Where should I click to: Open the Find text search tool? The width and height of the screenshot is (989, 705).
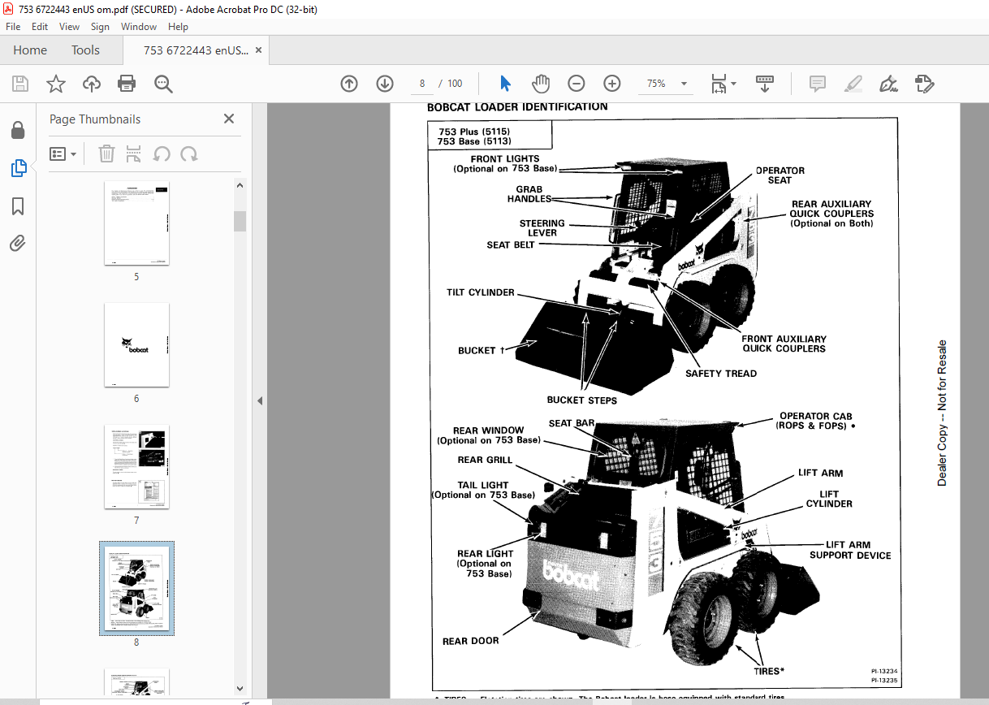pyautogui.click(x=163, y=84)
